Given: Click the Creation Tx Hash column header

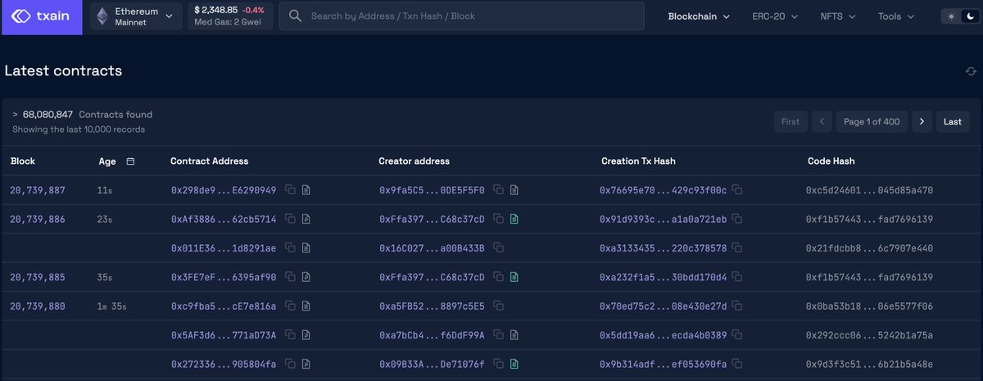Looking at the screenshot, I should pyautogui.click(x=638, y=161).
